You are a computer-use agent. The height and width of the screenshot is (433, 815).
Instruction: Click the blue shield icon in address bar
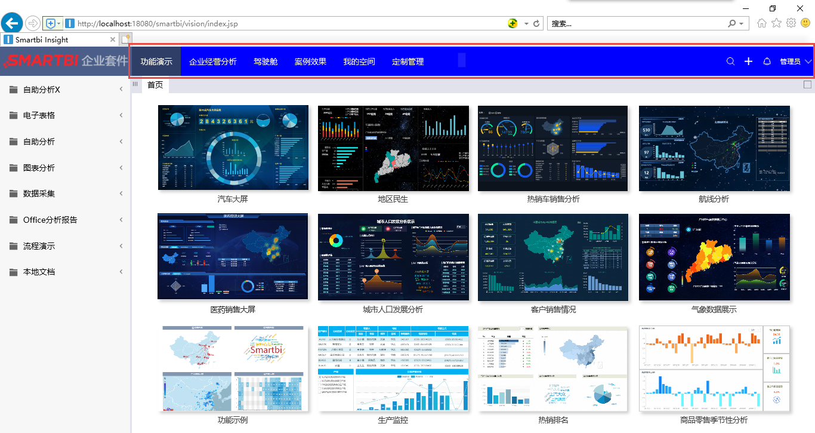click(x=51, y=23)
